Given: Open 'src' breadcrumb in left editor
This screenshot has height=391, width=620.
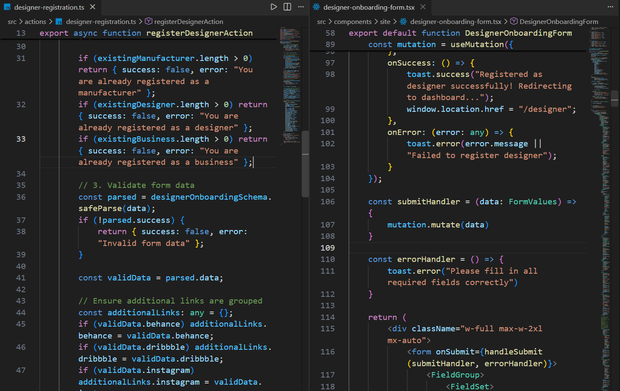Looking at the screenshot, I should [12, 21].
